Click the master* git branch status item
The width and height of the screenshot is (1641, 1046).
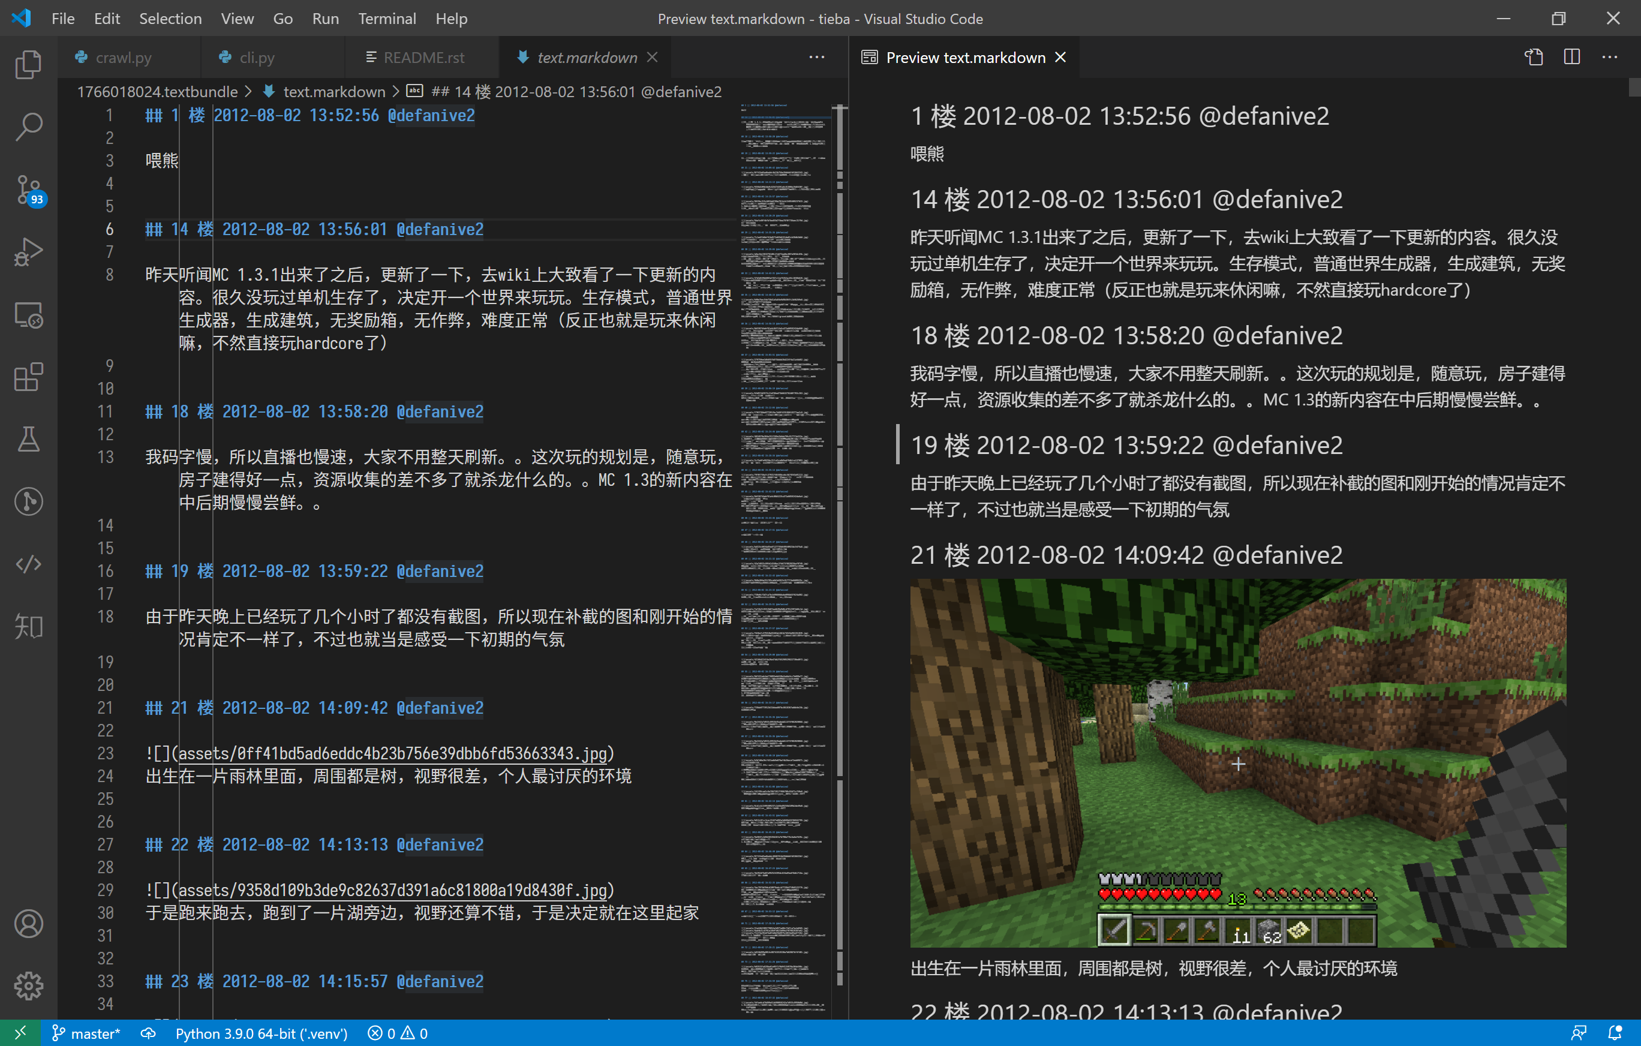(86, 1033)
